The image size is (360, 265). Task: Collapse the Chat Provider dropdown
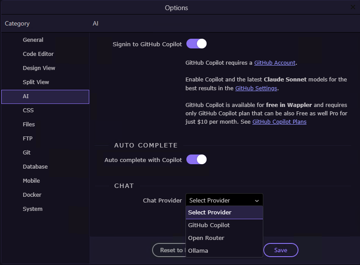click(224, 200)
